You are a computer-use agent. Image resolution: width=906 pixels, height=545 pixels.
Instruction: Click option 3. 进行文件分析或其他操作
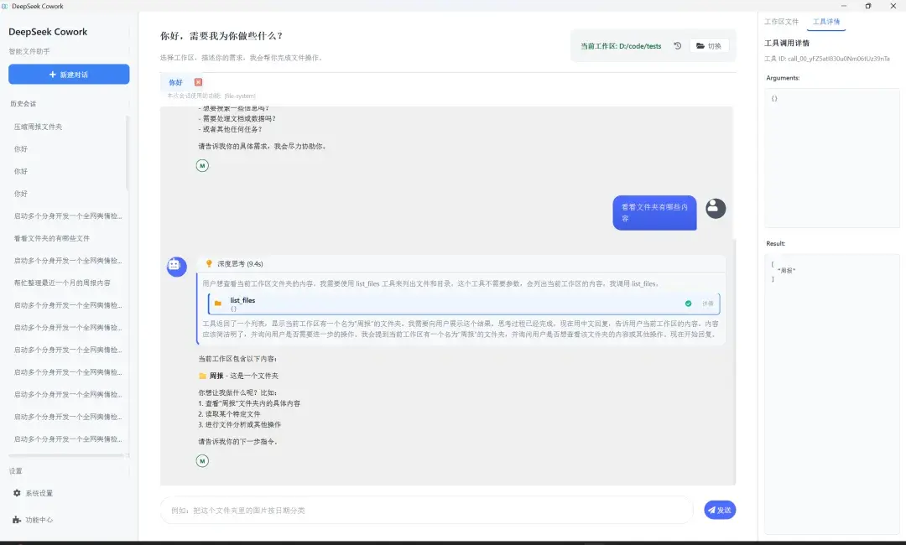point(240,424)
